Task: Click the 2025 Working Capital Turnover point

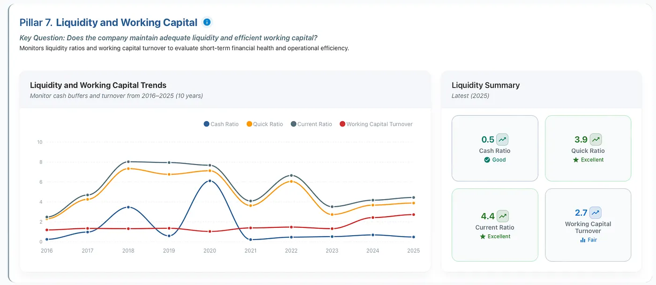Action: pyautogui.click(x=413, y=215)
